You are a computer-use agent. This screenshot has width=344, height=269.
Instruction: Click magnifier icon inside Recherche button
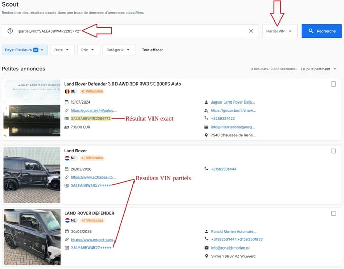pyautogui.click(x=311, y=31)
